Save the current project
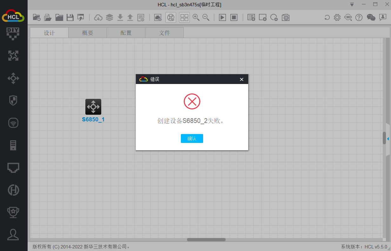This screenshot has width=391, height=251. click(x=70, y=17)
